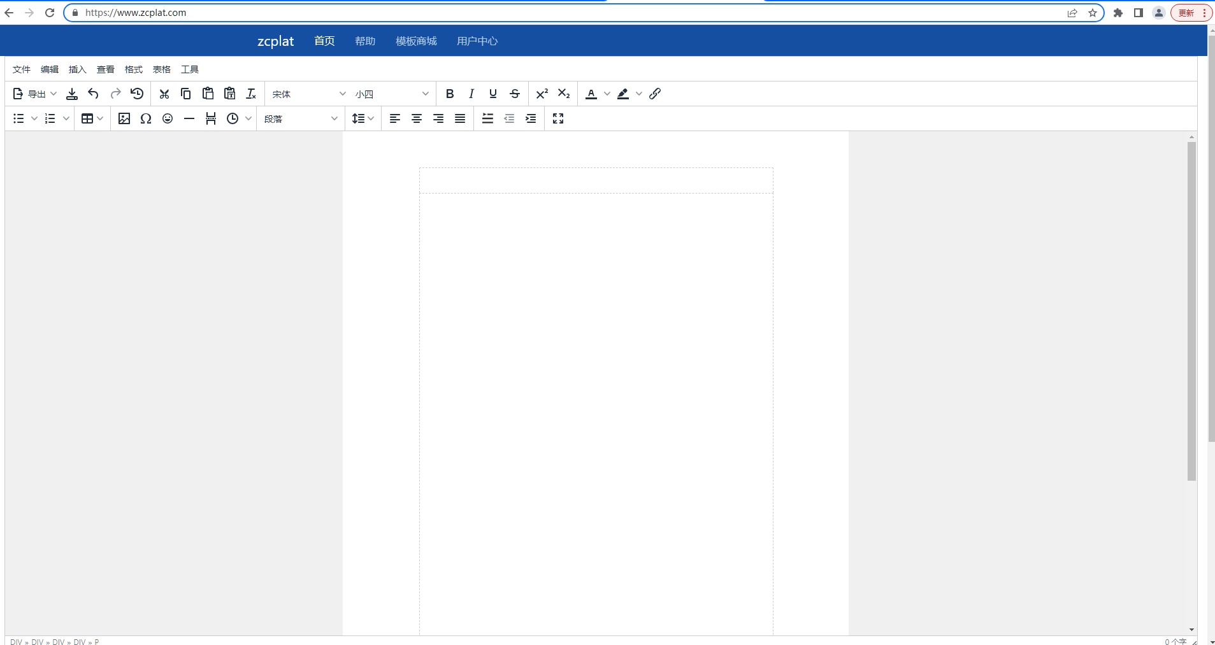Toggle bold formatting
Screen dimensions: 1215x645
pos(450,94)
